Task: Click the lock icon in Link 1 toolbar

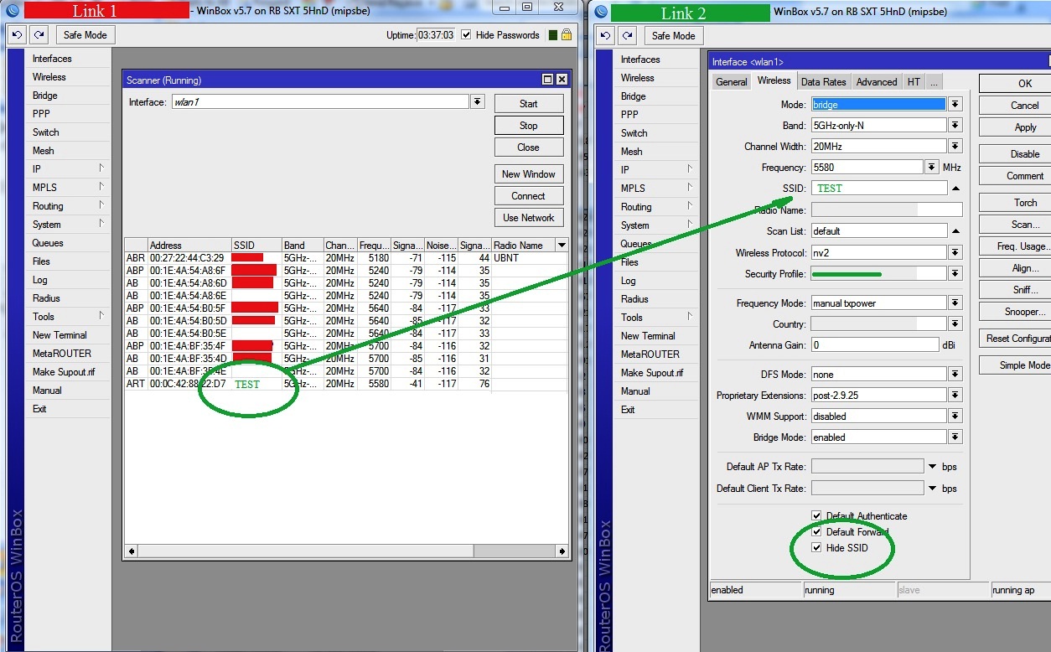Action: pos(567,35)
